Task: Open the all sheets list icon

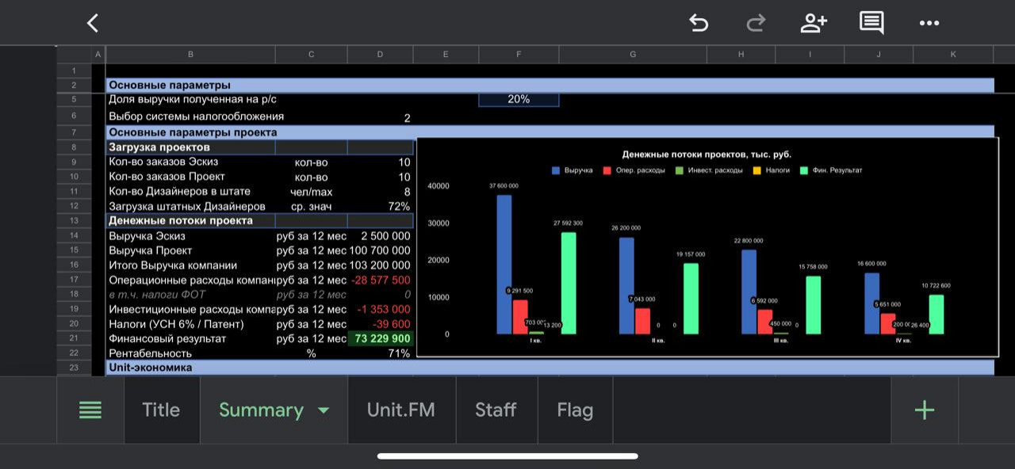Action: click(90, 410)
